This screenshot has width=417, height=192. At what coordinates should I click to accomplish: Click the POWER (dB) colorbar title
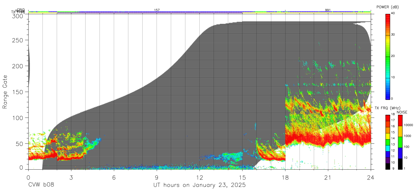(387, 7)
